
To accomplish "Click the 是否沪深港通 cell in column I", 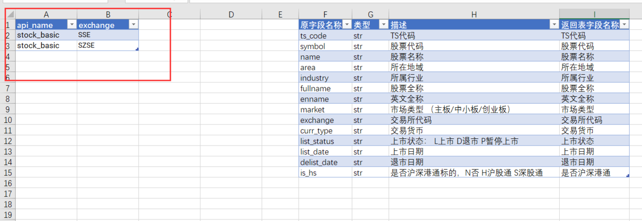I will click(x=594, y=172).
